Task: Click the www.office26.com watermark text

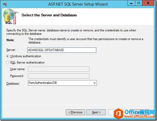Action: (140, 117)
